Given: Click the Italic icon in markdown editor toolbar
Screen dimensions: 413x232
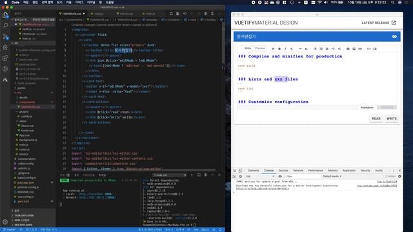Looking at the screenshot, I should 285,49.
